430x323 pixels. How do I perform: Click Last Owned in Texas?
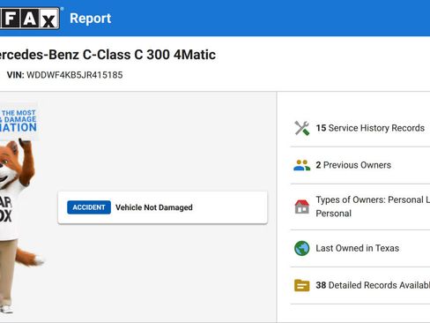coord(358,248)
